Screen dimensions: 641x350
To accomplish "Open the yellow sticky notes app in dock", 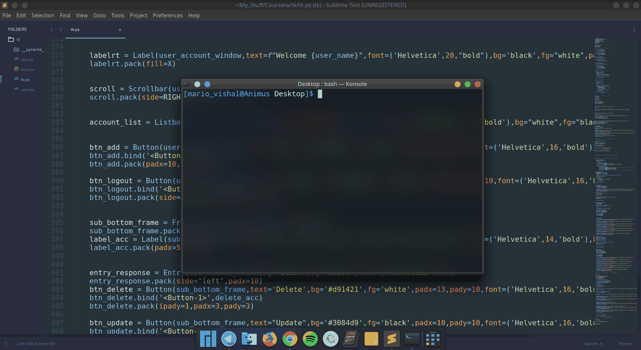I will [x=371, y=339].
